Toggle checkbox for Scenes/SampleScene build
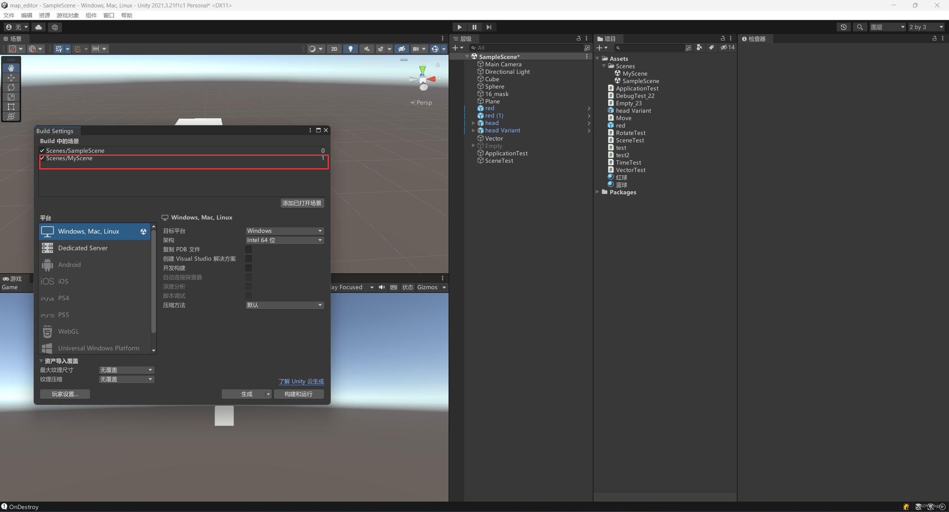The width and height of the screenshot is (949, 512). 42,150
